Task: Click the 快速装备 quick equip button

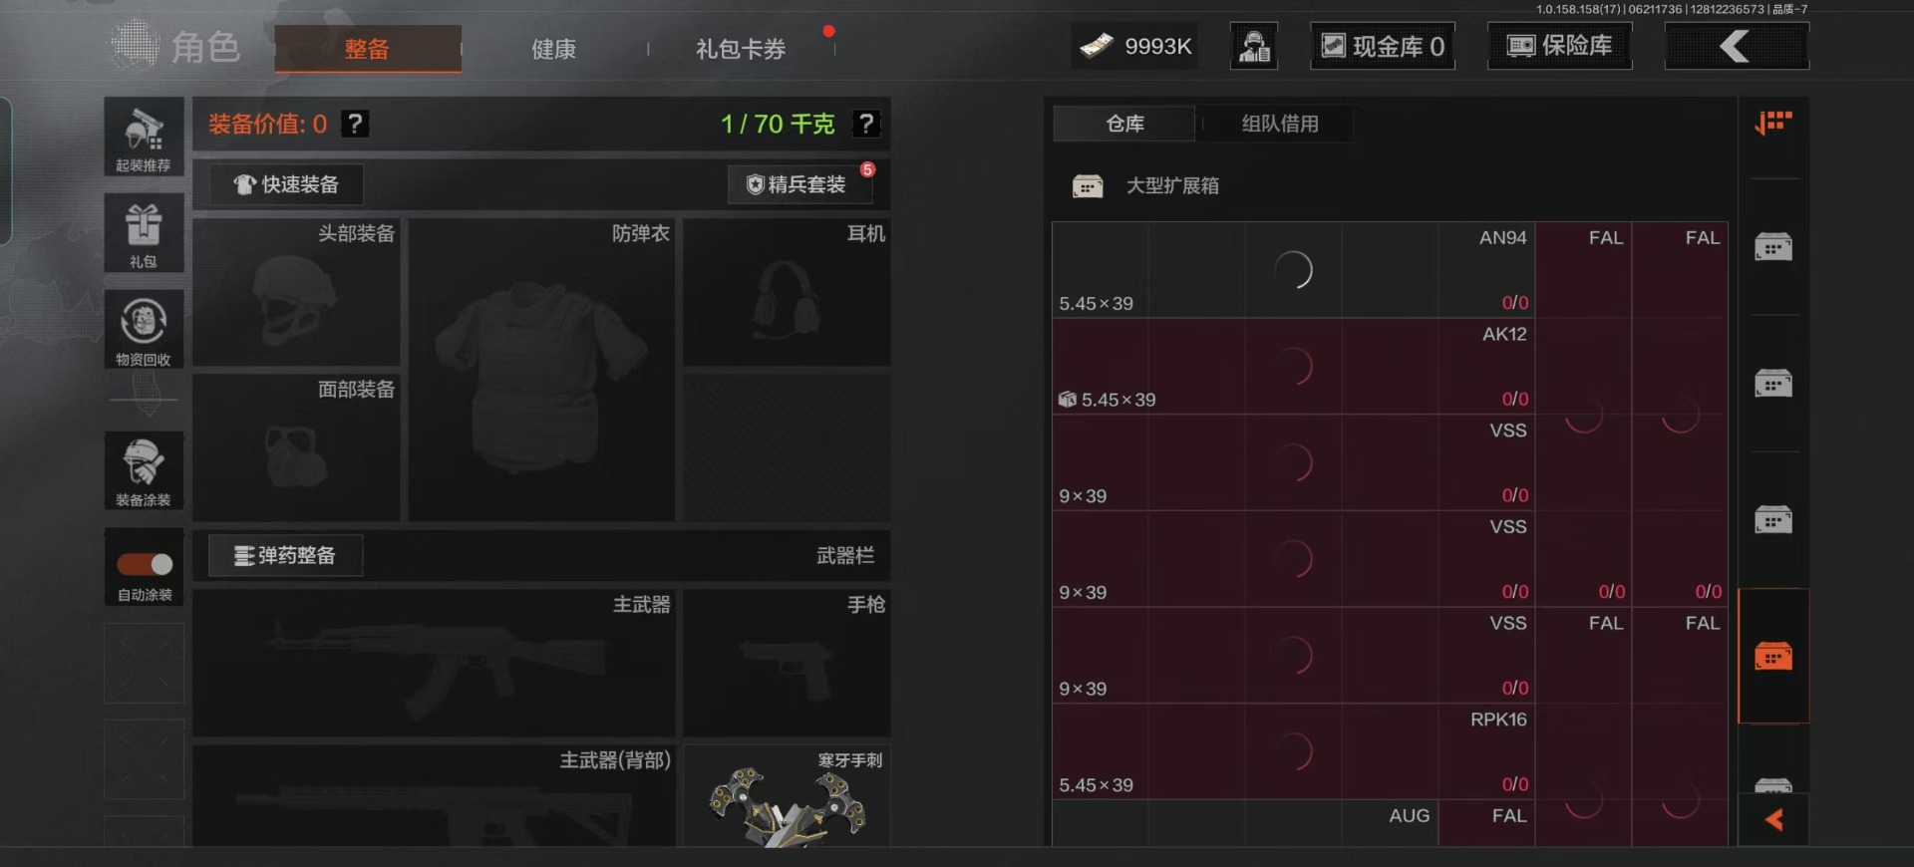Action: pos(286,184)
